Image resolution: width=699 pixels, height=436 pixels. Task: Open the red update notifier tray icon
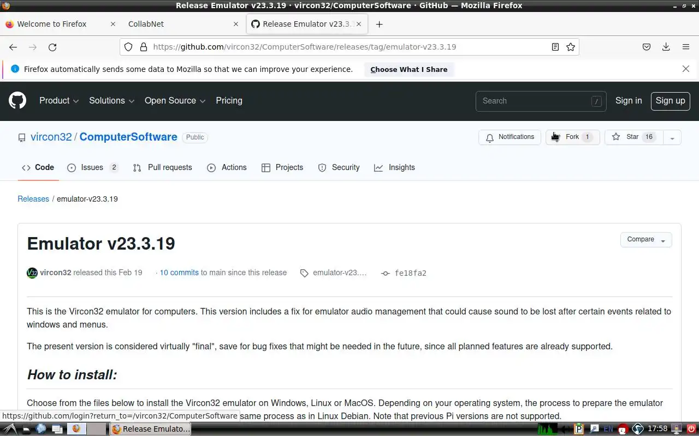(623, 429)
